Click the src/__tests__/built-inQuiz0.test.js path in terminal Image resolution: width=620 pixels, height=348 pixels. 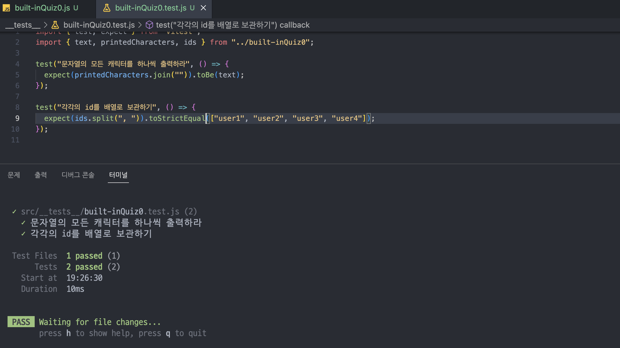coord(100,212)
